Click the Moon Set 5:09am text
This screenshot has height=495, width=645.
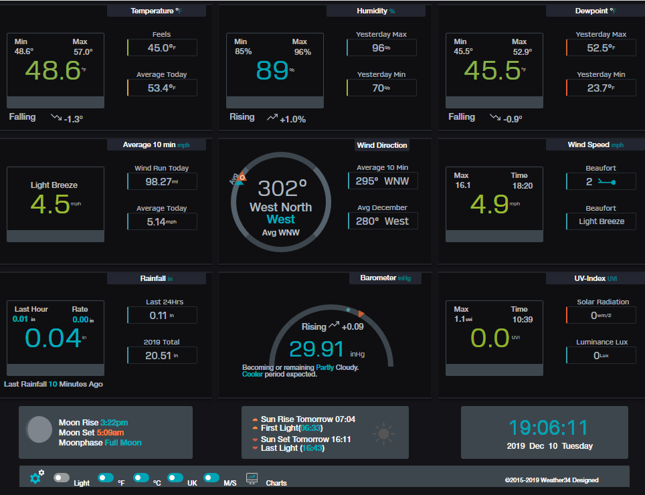coord(91,433)
